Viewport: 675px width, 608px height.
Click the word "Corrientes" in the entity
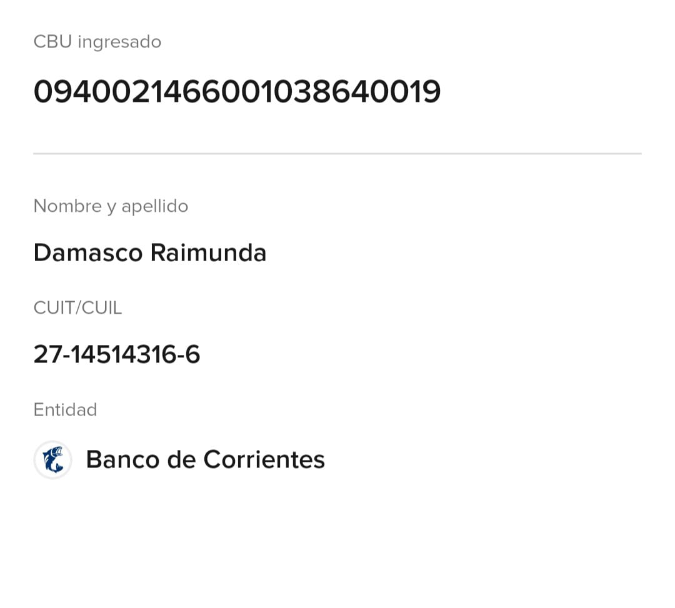[264, 460]
